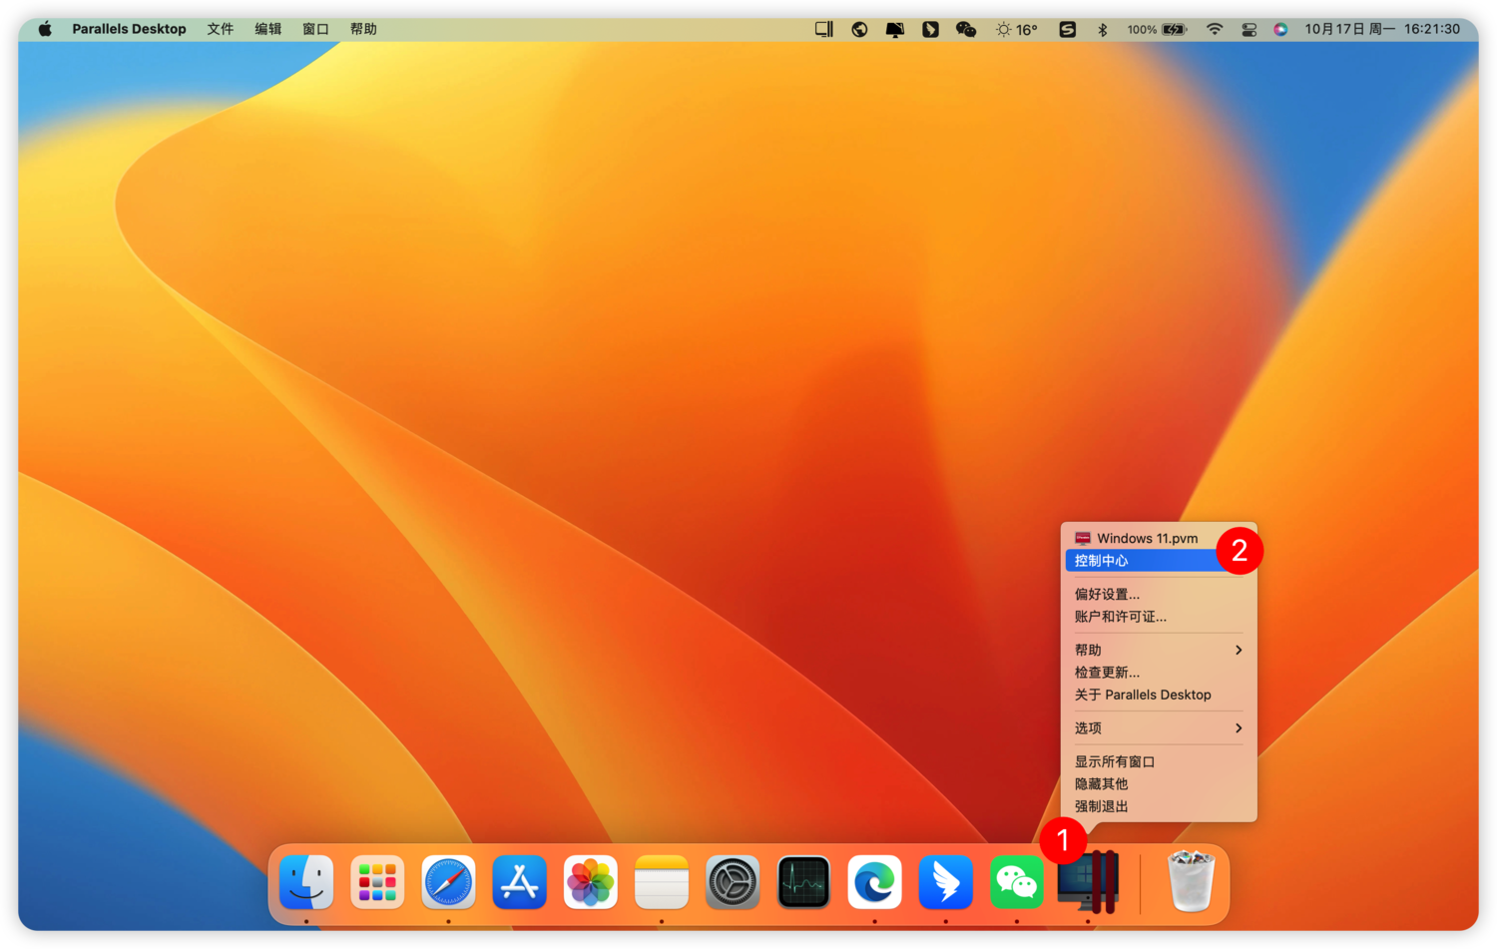The image size is (1497, 949).
Task: Open WeChat from the Dock
Action: 1016,882
